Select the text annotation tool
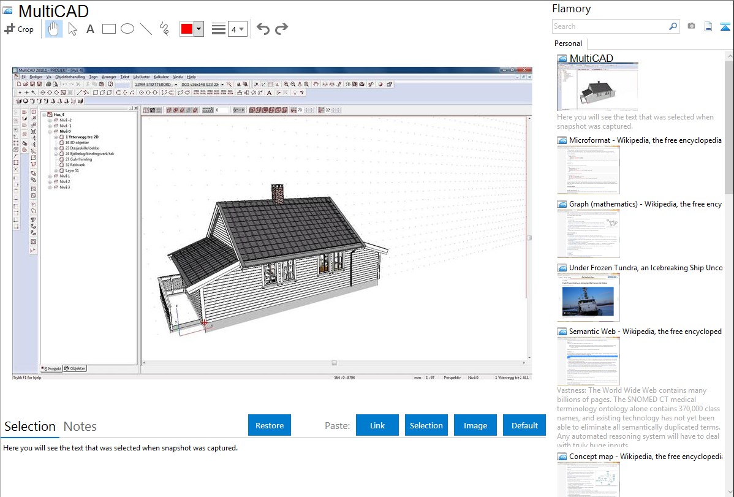734x497 pixels. pyautogui.click(x=90, y=29)
